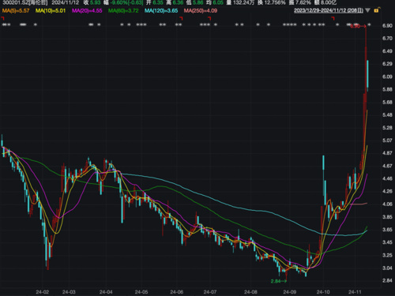Click the red corner marker above October 2024
This screenshot has width=395, height=296.
pyautogui.click(x=333, y=18)
